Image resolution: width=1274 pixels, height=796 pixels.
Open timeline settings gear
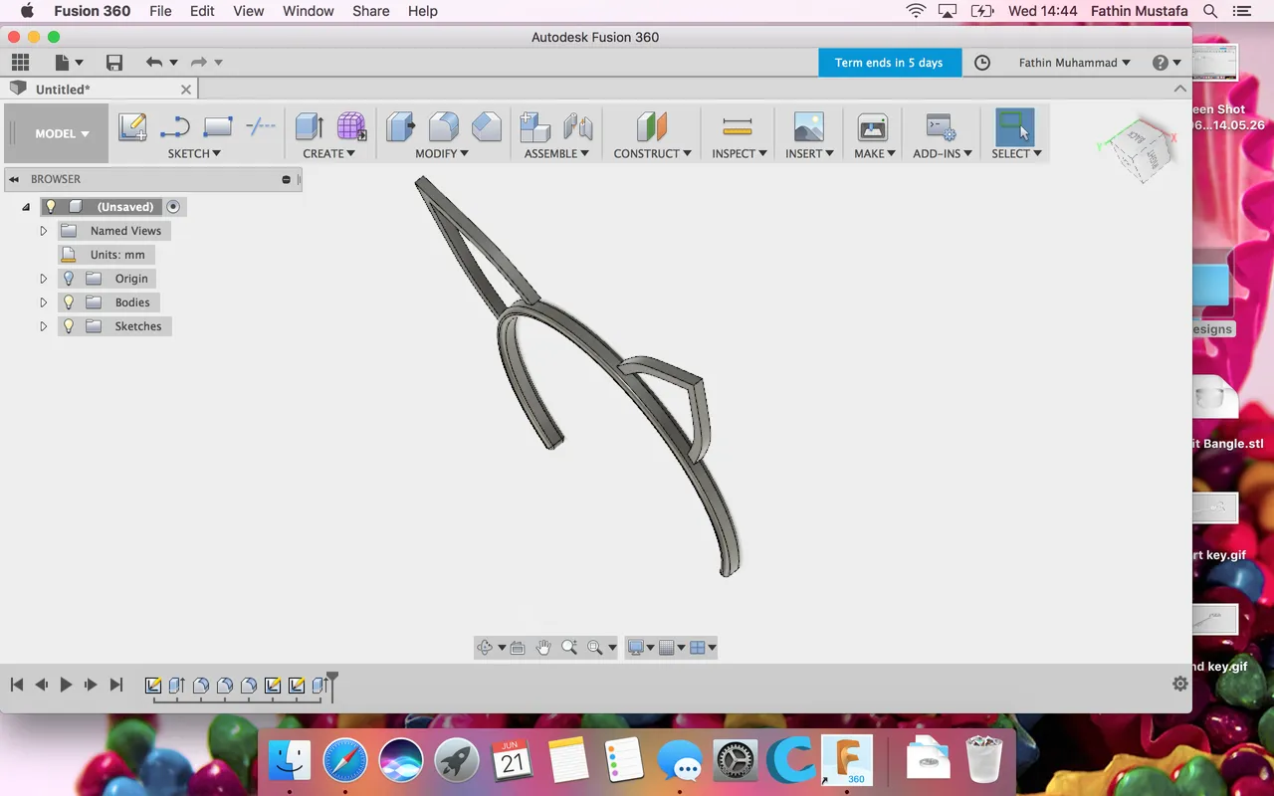point(1180,684)
